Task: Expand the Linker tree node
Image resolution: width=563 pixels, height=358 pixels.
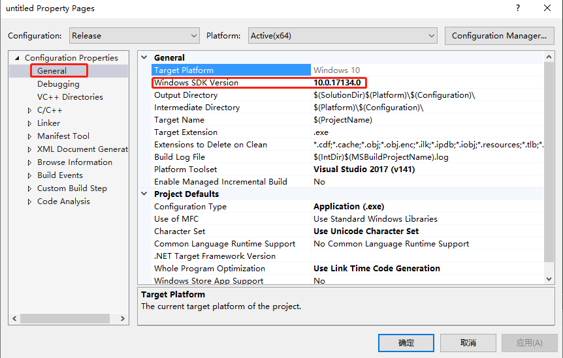Action: click(29, 123)
